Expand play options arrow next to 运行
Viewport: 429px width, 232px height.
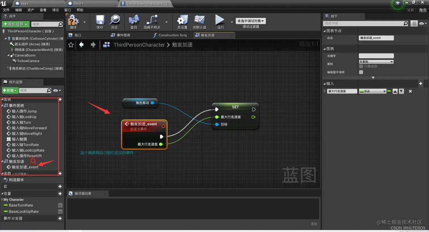click(x=232, y=22)
